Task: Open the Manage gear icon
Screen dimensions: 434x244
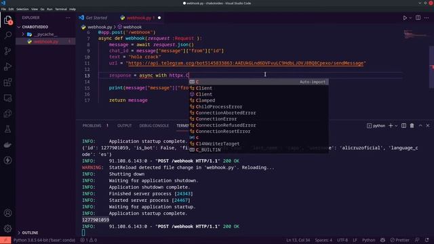Action: tap(7, 228)
